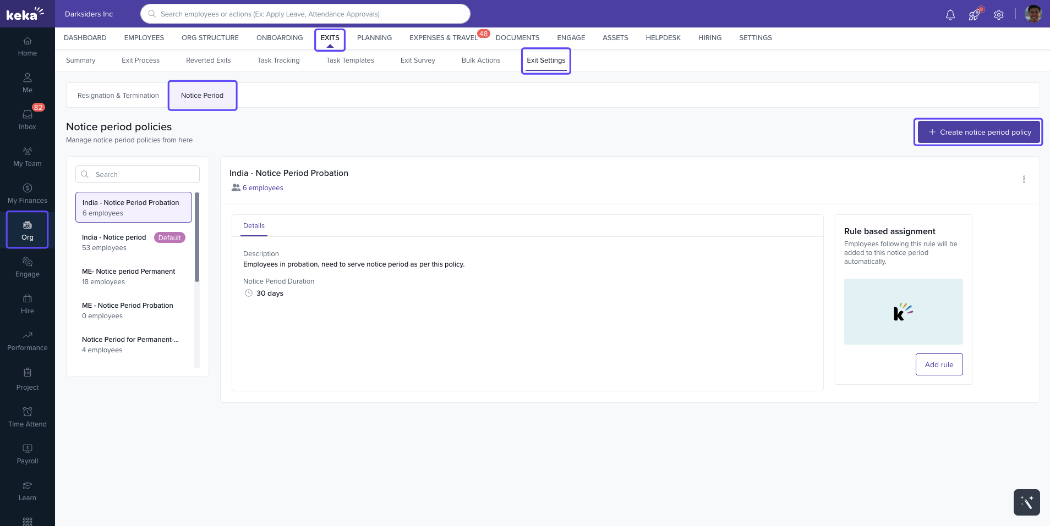The image size is (1050, 526).
Task: Open Payroll from the sidebar
Action: (x=28, y=453)
